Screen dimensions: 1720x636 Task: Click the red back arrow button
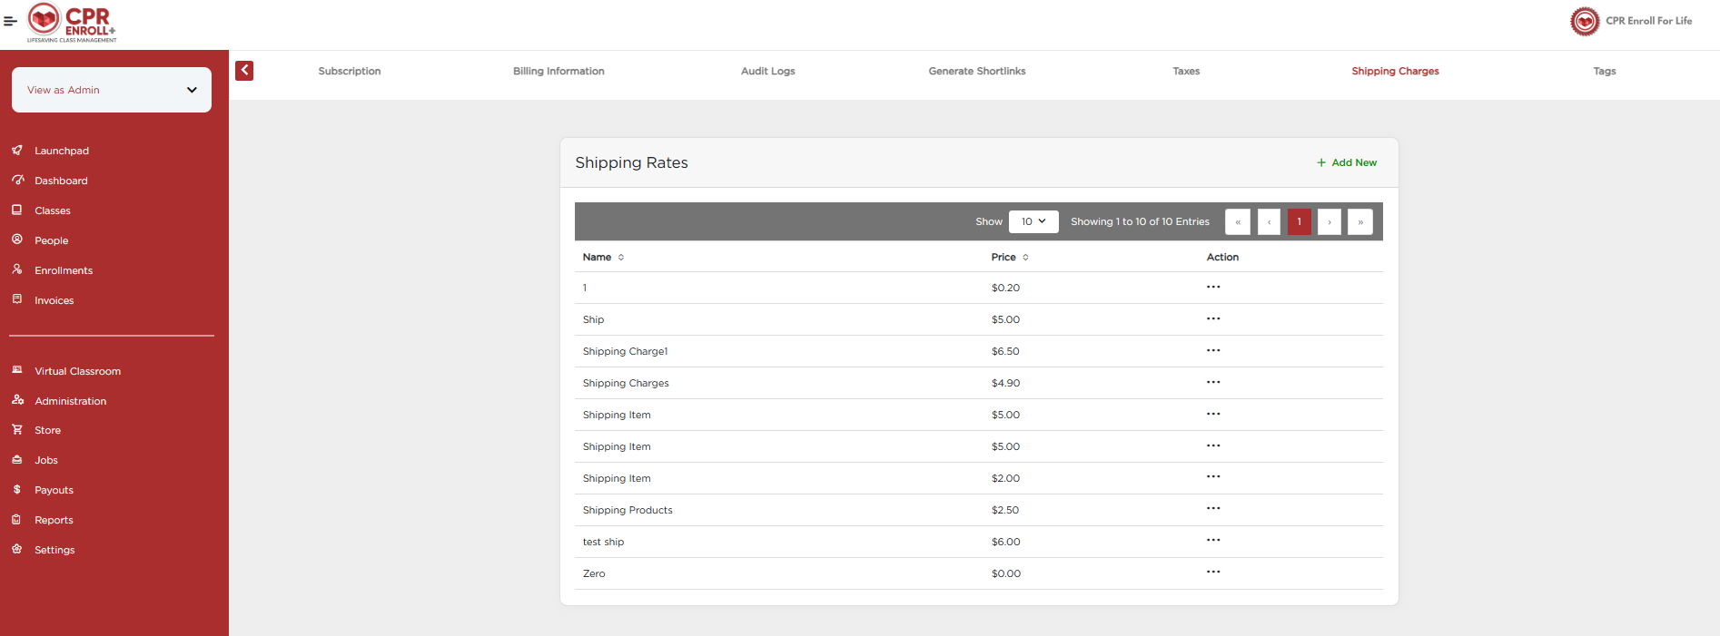tap(244, 71)
